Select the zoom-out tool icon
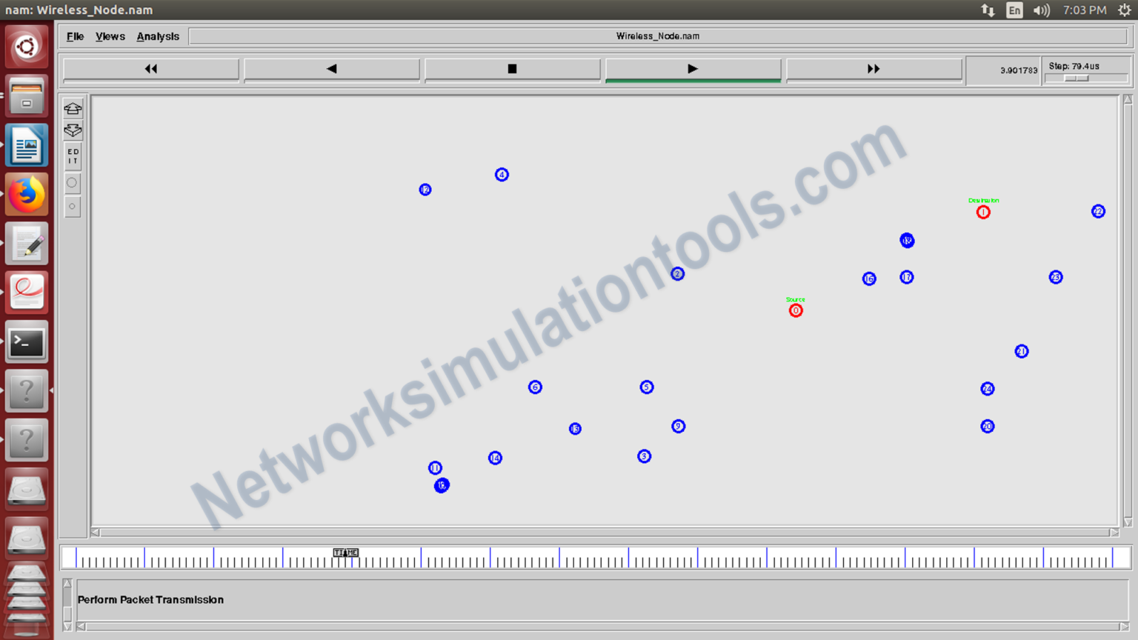This screenshot has height=640, width=1138. click(x=73, y=130)
